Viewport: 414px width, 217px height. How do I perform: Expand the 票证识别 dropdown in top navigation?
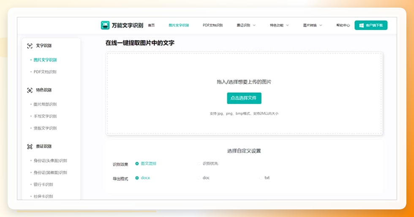tap(246, 25)
